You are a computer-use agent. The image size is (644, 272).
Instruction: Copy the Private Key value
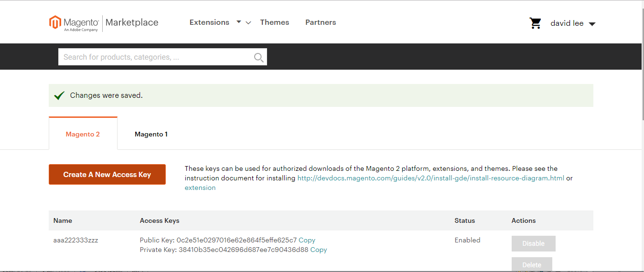[319, 250]
